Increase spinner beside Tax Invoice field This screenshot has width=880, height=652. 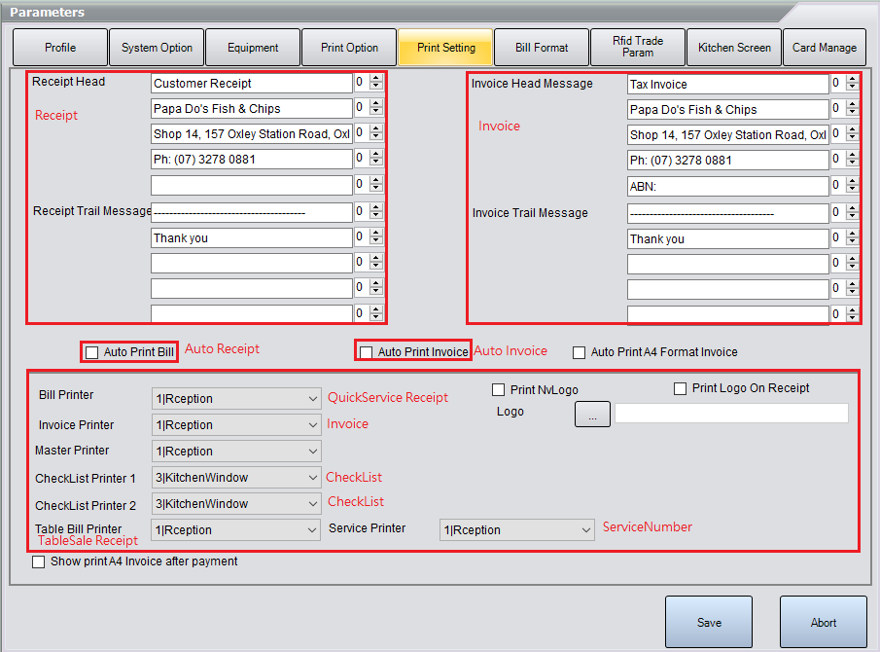853,79
